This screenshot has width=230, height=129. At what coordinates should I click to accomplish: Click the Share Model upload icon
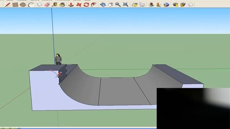tap(183, 5)
